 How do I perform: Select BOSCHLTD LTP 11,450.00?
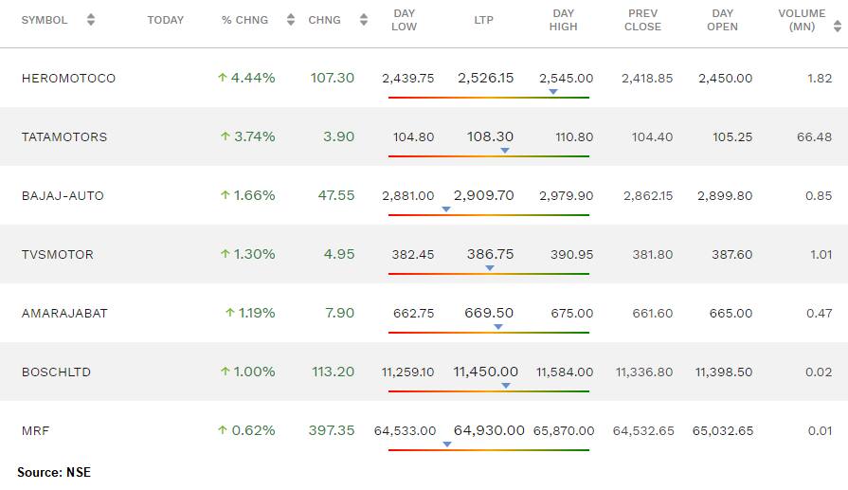486,372
